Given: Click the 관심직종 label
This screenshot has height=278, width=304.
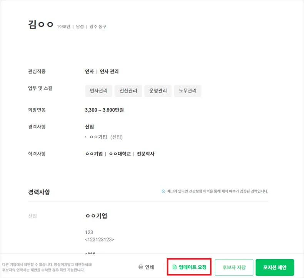Looking at the screenshot, I should (x=37, y=71).
